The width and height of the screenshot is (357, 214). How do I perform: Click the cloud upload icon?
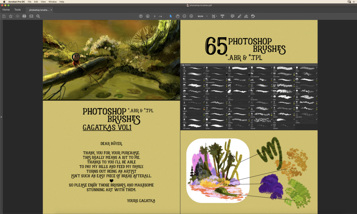coord(17,16)
